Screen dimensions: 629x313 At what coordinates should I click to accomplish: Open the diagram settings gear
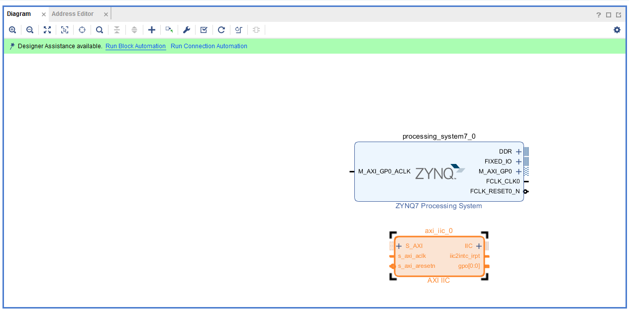(x=617, y=30)
